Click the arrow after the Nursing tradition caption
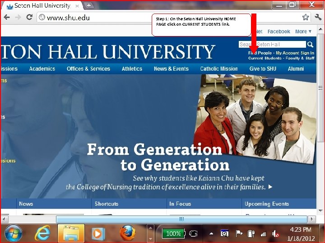The width and height of the screenshot is (325, 243). pos(270,187)
